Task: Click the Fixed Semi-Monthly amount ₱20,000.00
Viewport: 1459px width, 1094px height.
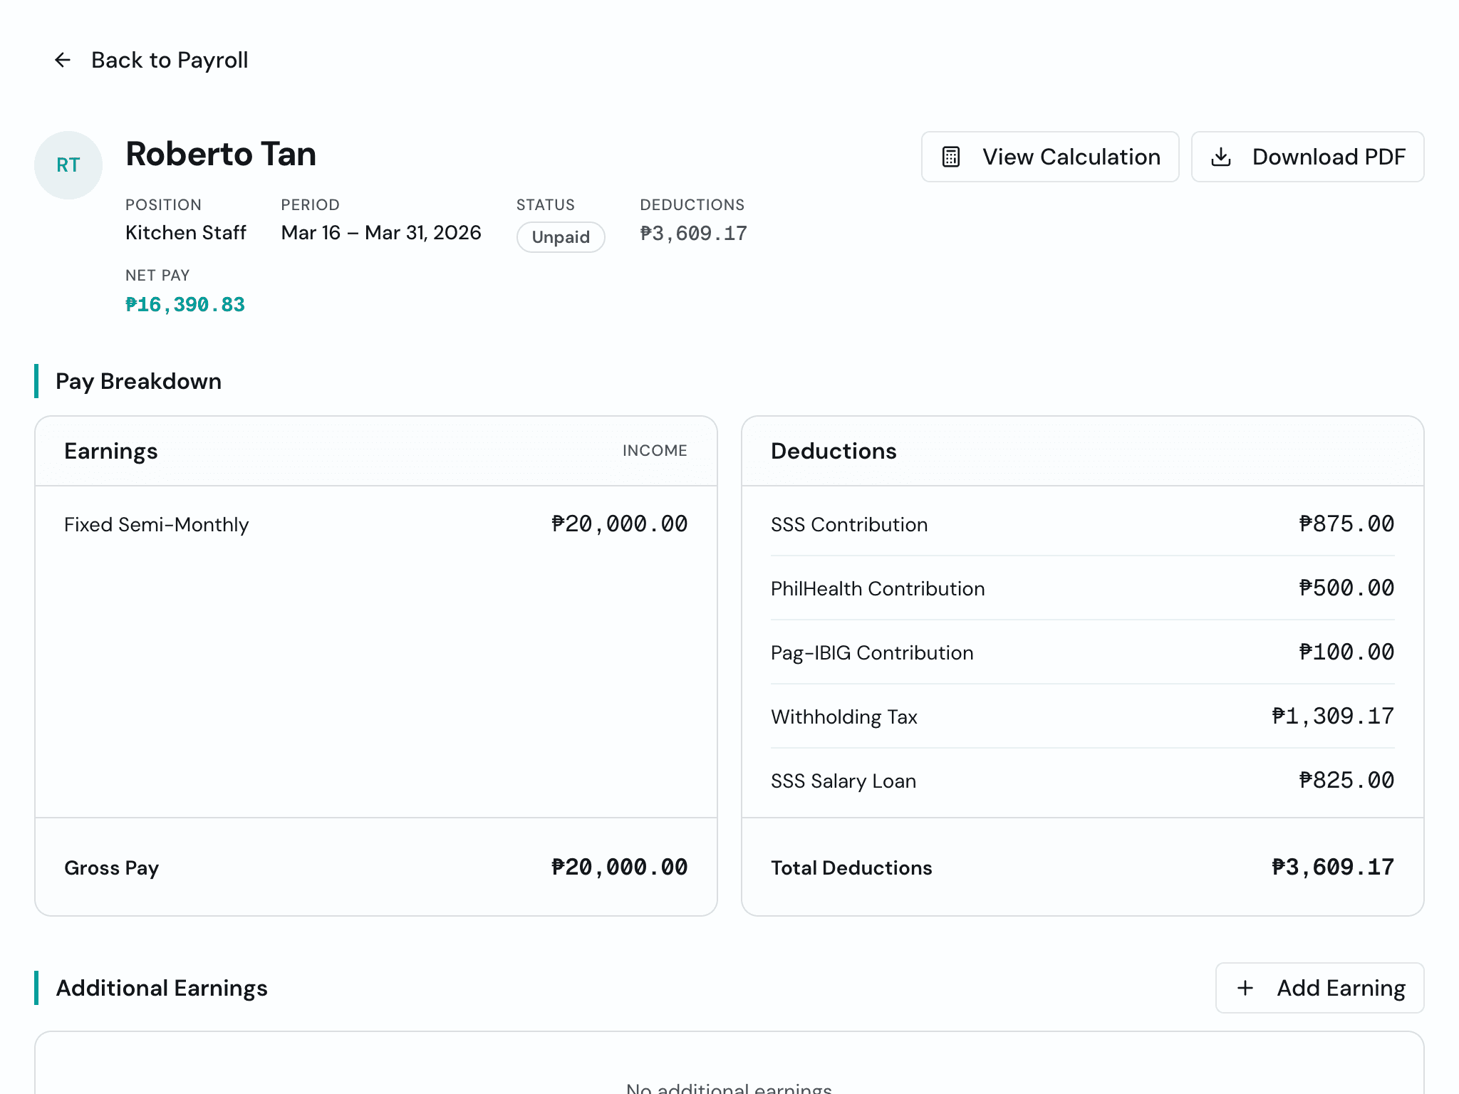Action: pos(620,524)
